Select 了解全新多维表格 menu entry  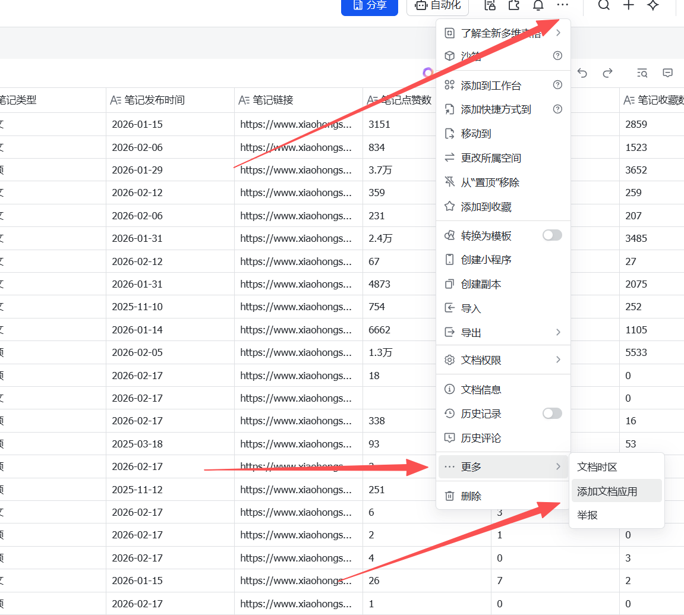point(503,33)
